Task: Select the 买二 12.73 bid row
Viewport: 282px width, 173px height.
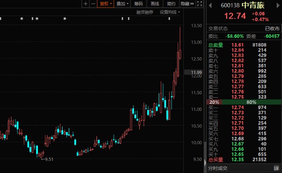Action: 244,113
